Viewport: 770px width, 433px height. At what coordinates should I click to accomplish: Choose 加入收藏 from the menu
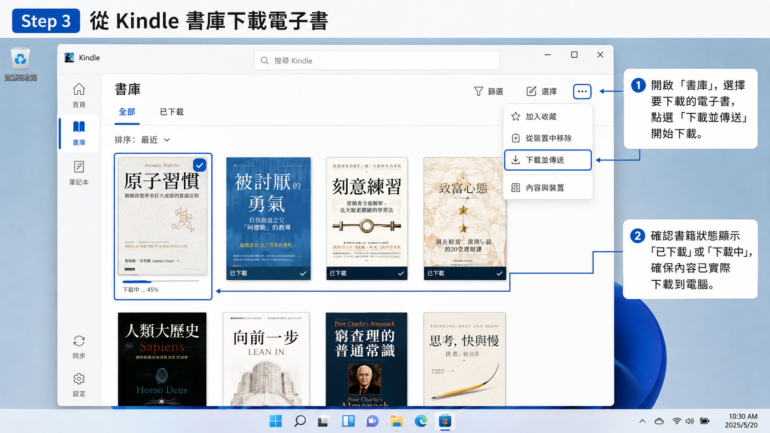click(x=548, y=116)
